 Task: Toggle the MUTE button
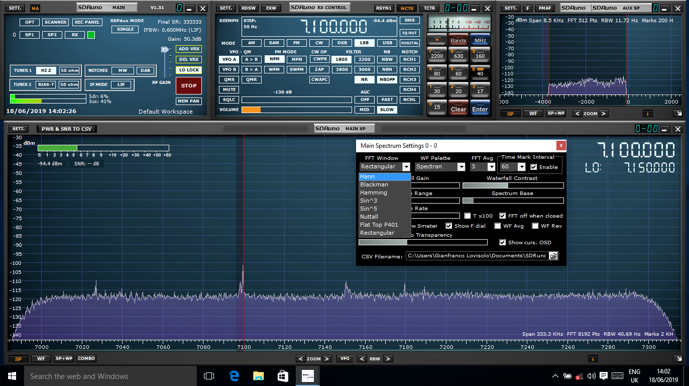point(229,89)
